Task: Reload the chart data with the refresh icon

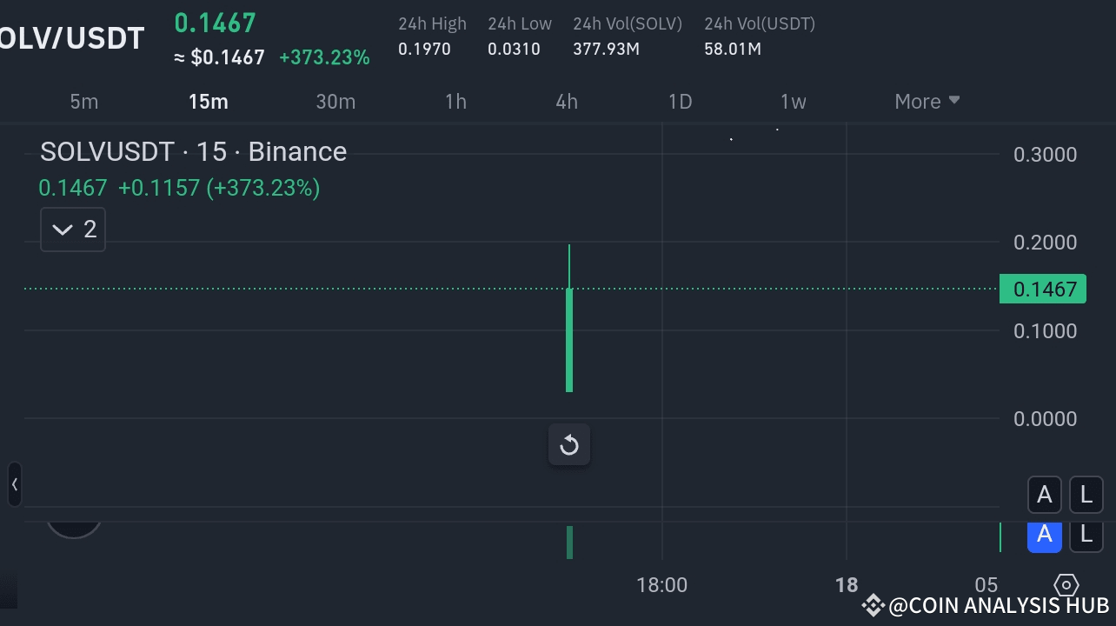Action: click(x=569, y=444)
